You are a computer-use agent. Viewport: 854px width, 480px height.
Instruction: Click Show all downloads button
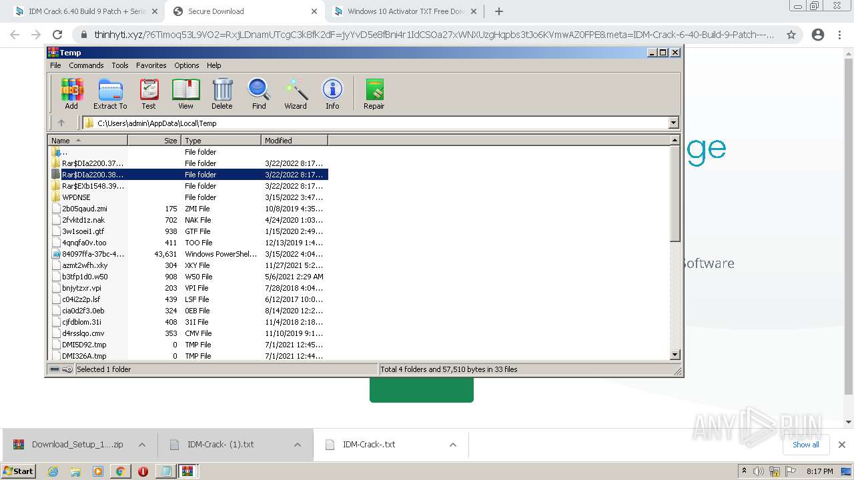click(806, 445)
